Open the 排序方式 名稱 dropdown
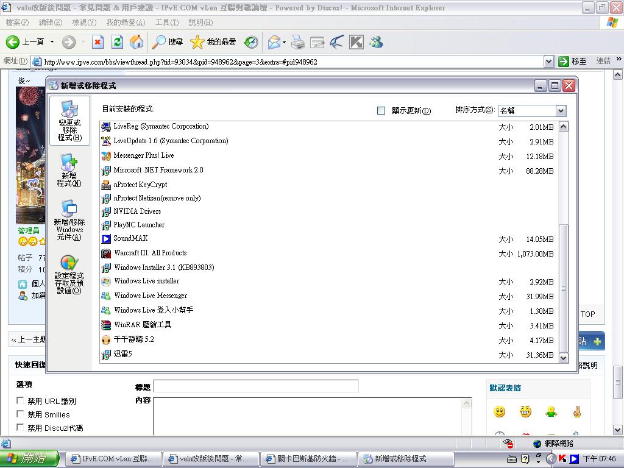The image size is (624, 468). tap(561, 111)
